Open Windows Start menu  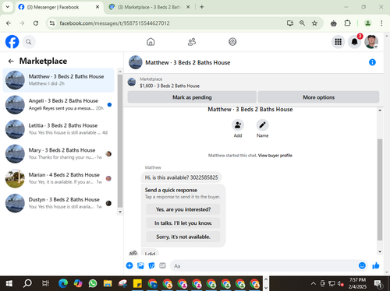(x=9, y=283)
